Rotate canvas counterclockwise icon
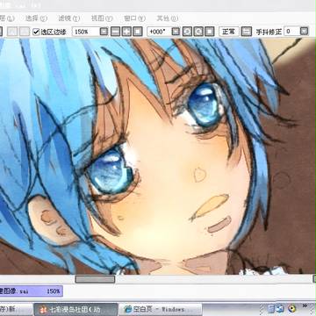The width and height of the screenshot is (316, 316). pyautogui.click(x=187, y=32)
